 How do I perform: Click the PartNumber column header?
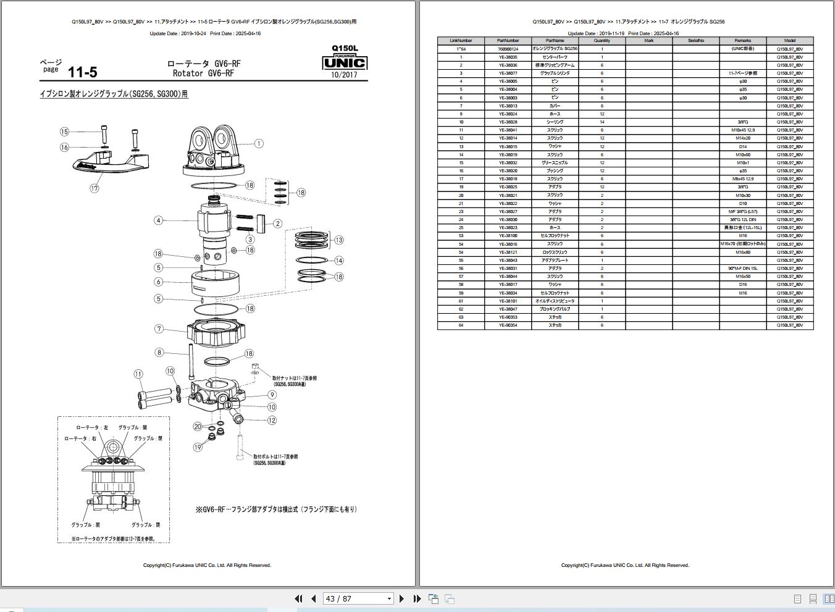coord(508,41)
